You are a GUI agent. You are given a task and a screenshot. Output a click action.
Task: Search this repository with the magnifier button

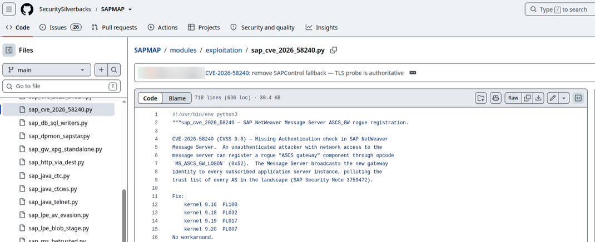114,70
